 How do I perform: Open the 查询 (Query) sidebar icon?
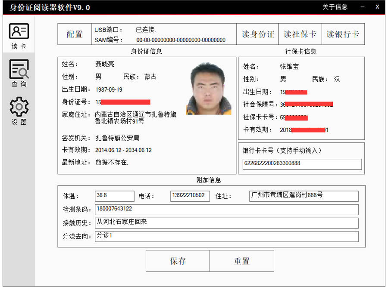[x=18, y=72]
